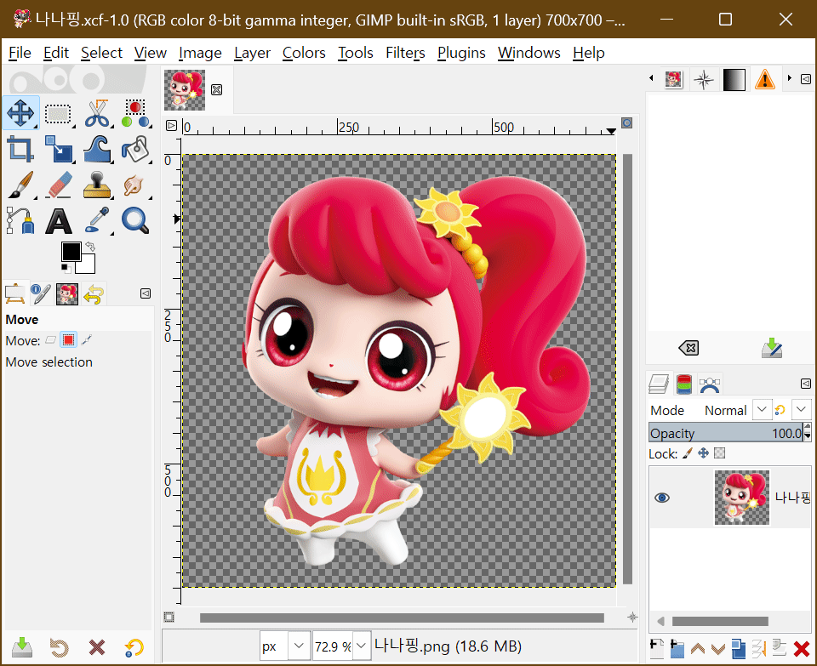Click the 72.9 % zoom input field

coord(333,646)
